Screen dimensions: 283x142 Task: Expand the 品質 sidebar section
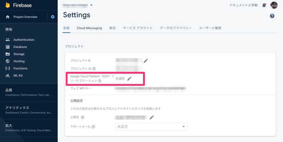pyautogui.click(x=29, y=92)
